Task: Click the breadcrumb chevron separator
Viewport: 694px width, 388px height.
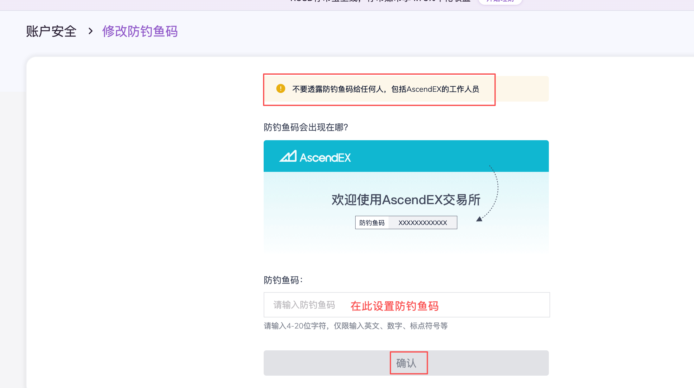Action: [x=91, y=31]
